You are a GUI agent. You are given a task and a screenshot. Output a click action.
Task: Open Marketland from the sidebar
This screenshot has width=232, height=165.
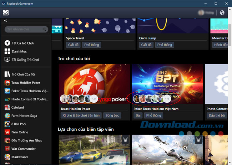pyautogui.click(x=20, y=157)
